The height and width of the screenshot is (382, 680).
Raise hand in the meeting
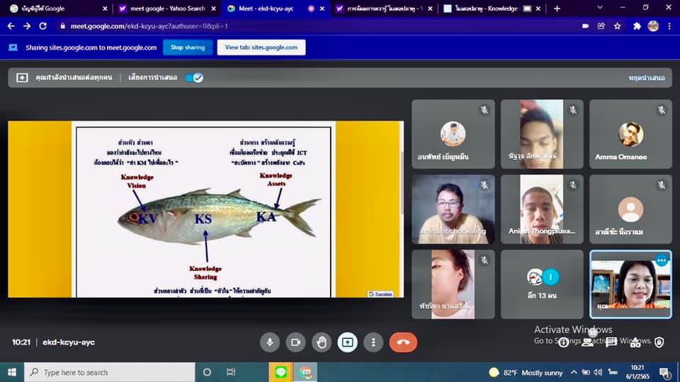coord(322,342)
